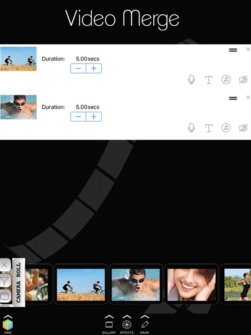Remove the swimmer clip with X
Screen dimensions: 251x335
coord(248,98)
